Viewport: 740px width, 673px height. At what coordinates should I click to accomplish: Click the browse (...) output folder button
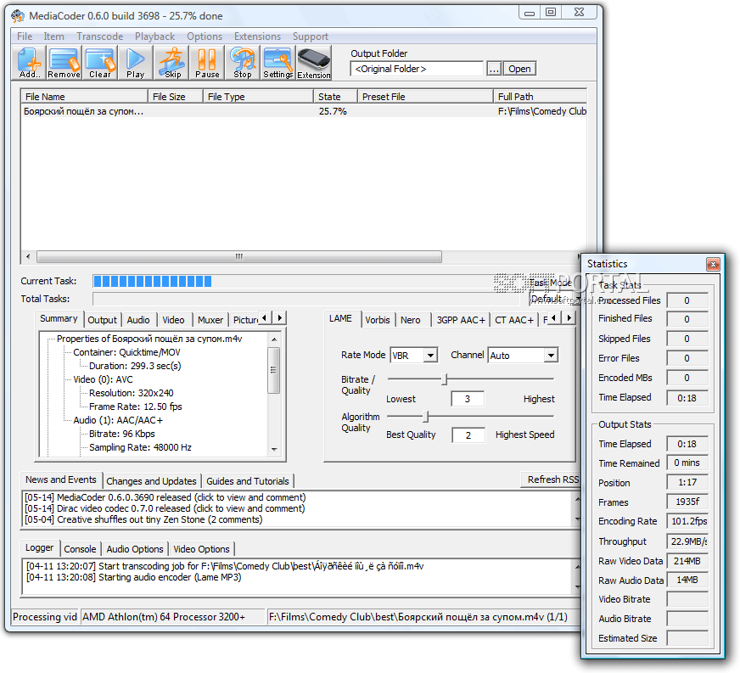tap(494, 69)
